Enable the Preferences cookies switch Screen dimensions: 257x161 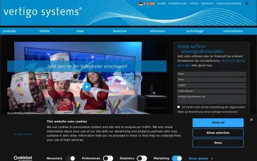tap(108, 158)
